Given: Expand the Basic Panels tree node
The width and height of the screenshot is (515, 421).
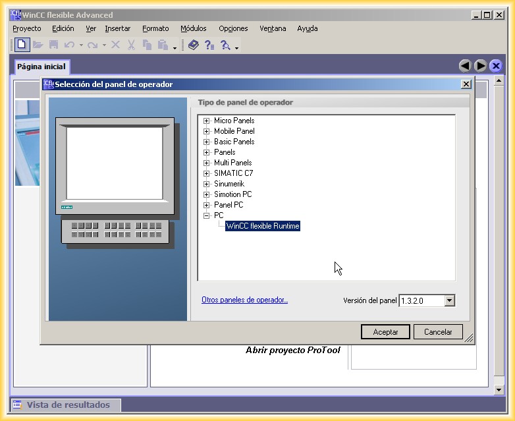Looking at the screenshot, I should [207, 142].
